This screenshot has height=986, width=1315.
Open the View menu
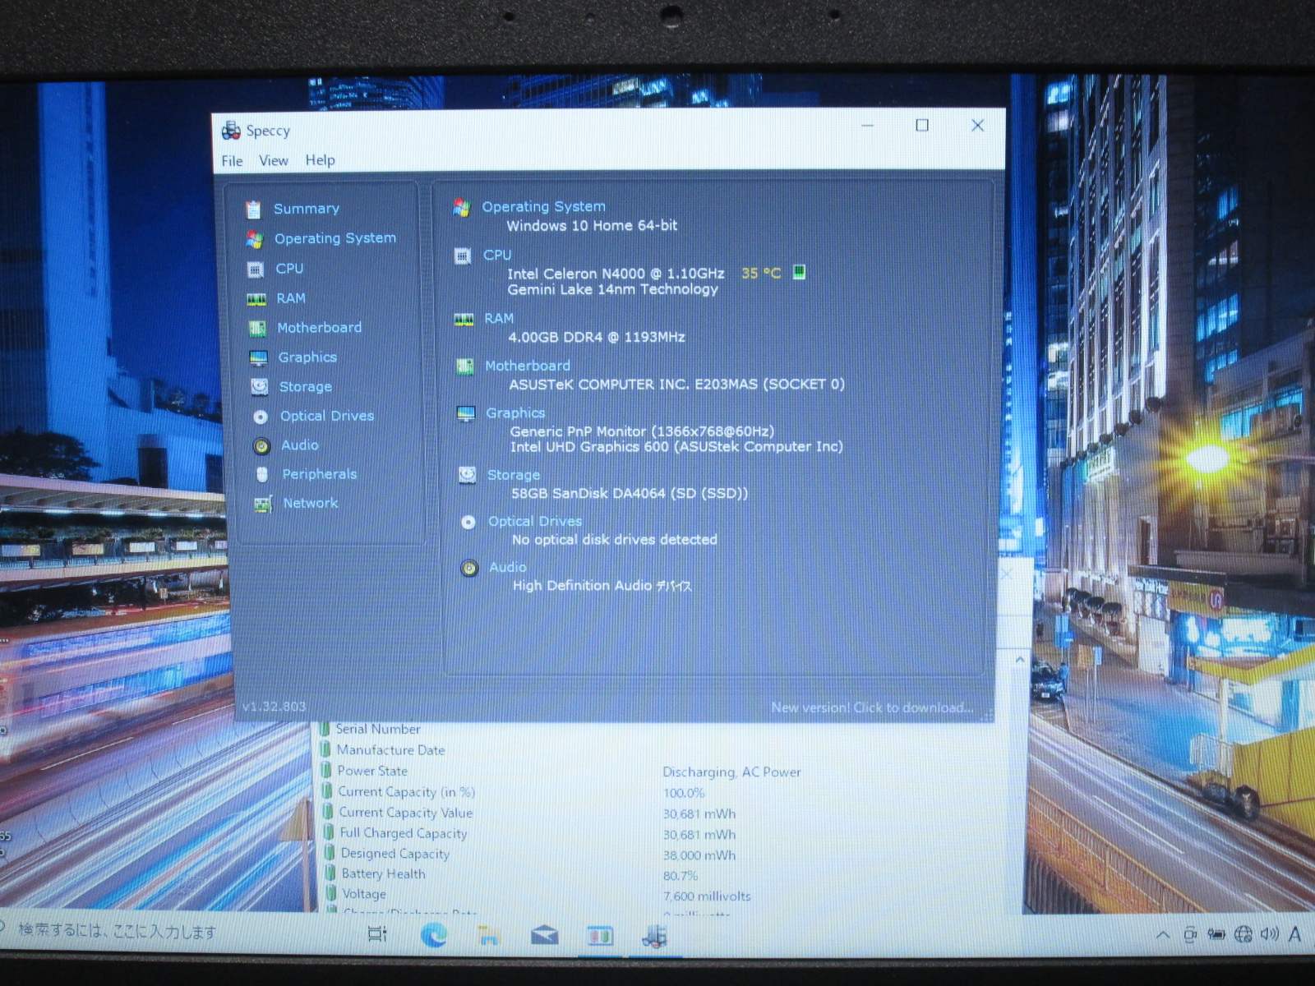(x=274, y=161)
